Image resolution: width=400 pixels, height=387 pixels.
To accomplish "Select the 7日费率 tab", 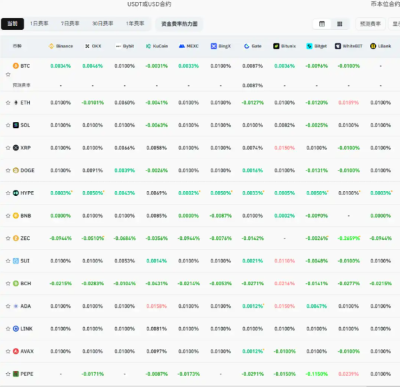I will point(70,24).
